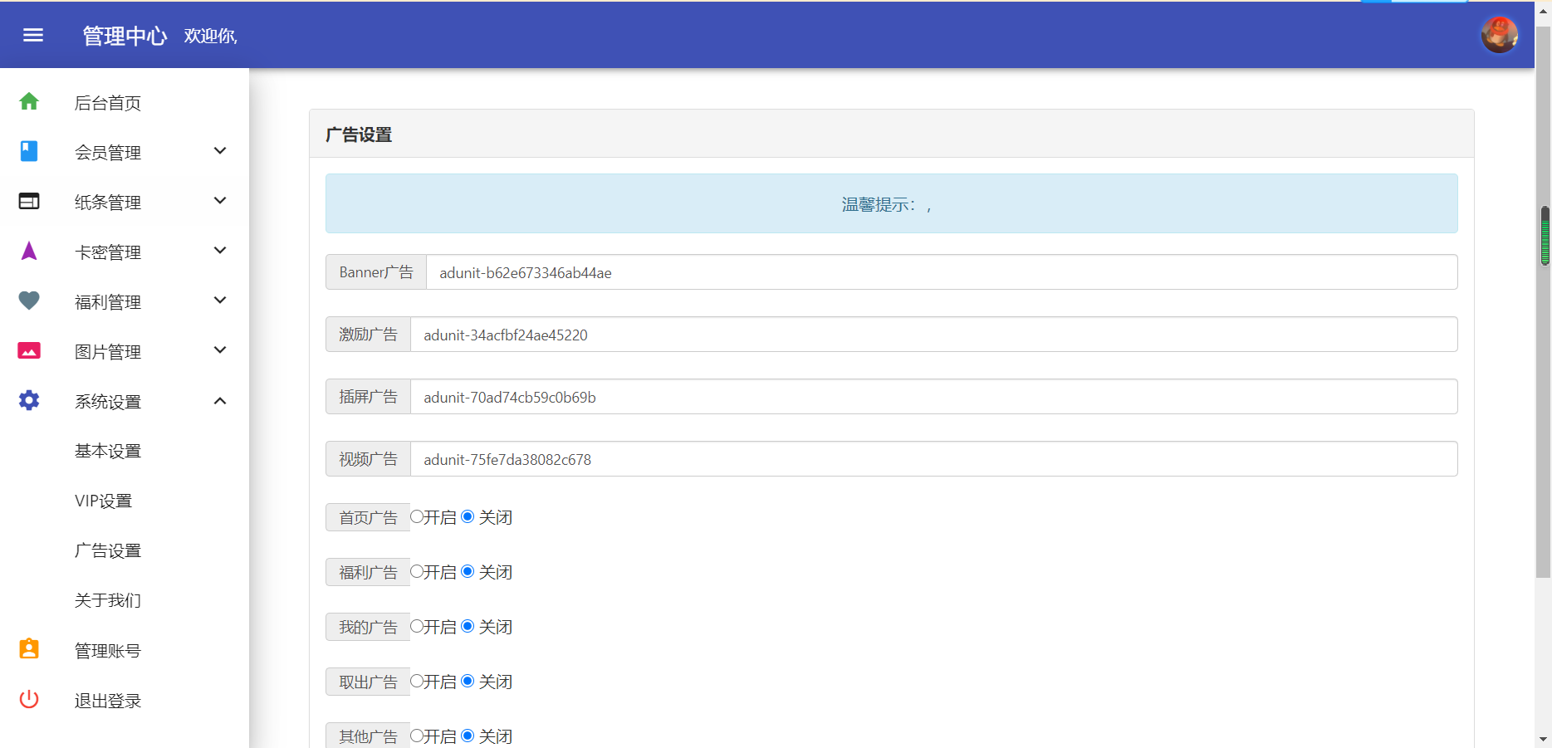This screenshot has height=748, width=1552.
Task: Click the red power icon to log out
Action: click(x=29, y=699)
